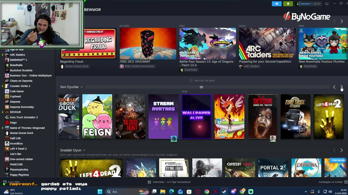
Task: Select Cuphead in the library list
Action: click(x=15, y=96)
